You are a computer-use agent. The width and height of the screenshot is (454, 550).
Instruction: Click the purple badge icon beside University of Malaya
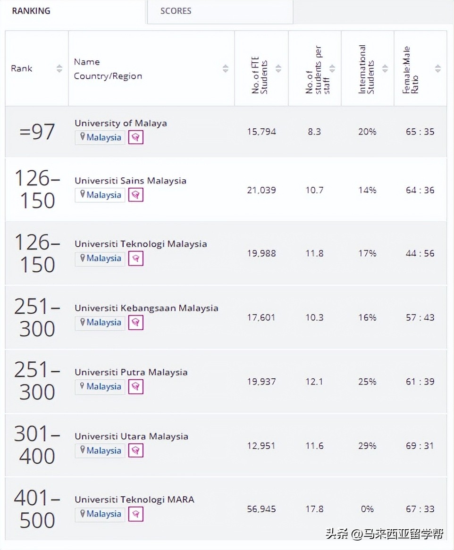(136, 138)
